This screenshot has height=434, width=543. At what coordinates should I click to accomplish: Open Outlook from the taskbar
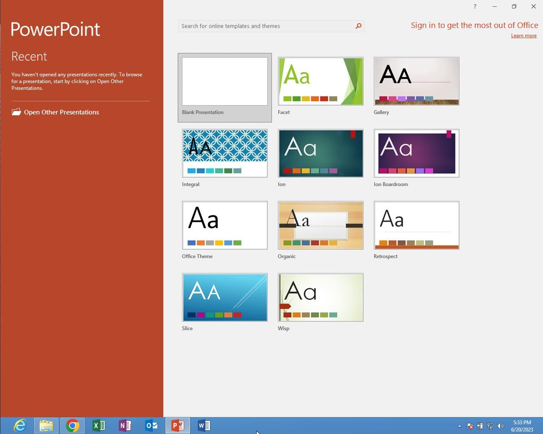coord(151,425)
